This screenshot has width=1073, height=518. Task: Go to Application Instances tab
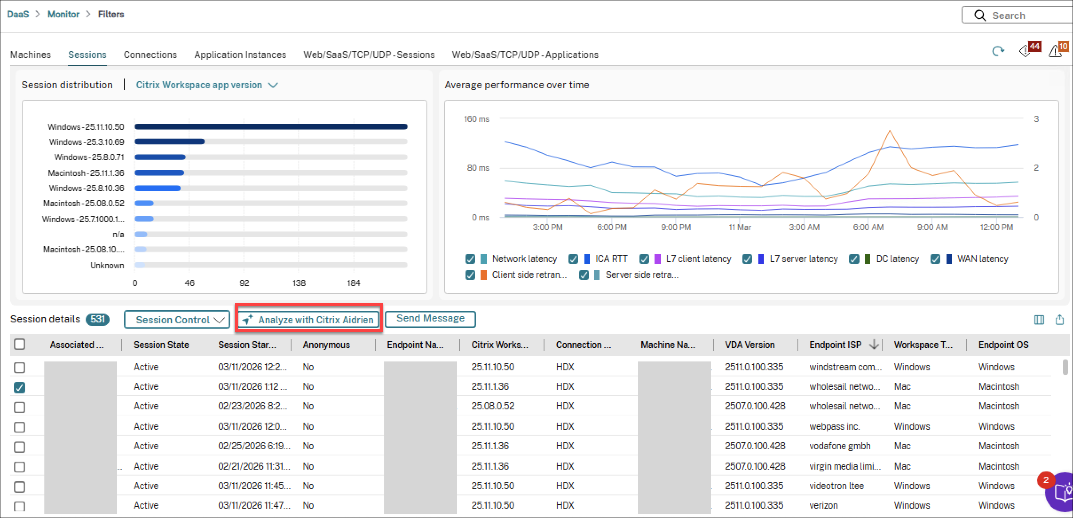(240, 55)
